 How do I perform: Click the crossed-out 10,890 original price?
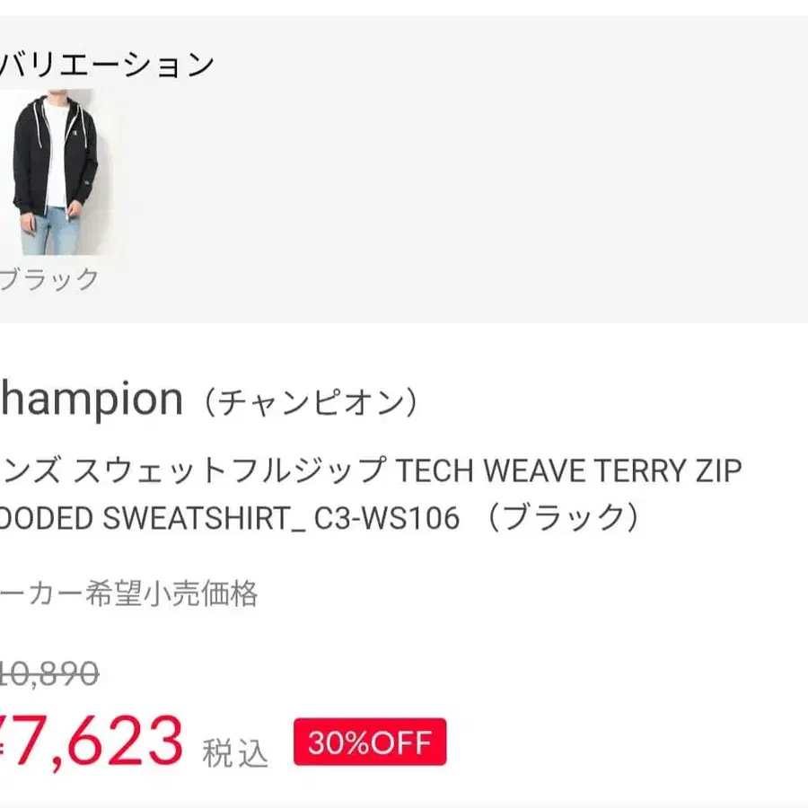click(x=48, y=672)
